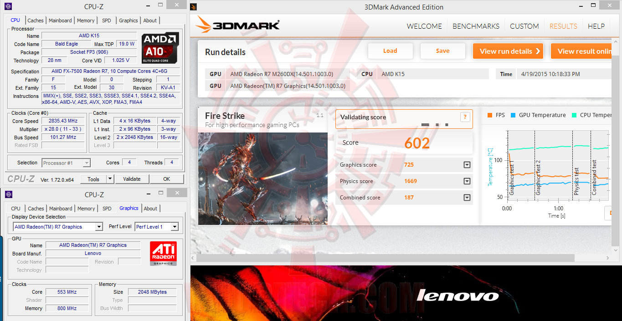The height and width of the screenshot is (321, 622).
Task: Click the ATI Radeon Graphics logo
Action: tap(163, 254)
